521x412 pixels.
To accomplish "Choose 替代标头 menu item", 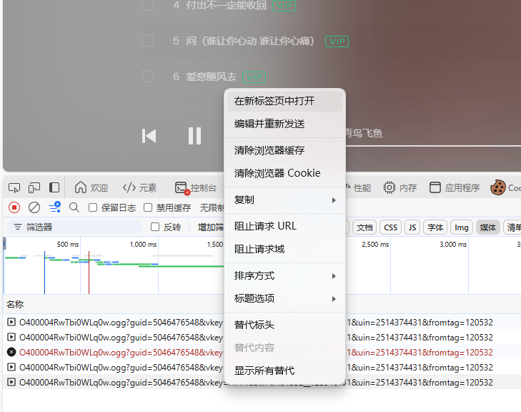I will (284, 325).
